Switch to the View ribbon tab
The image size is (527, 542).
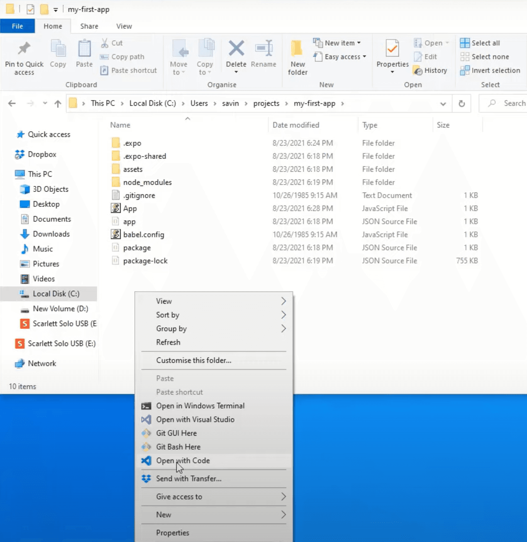(x=124, y=26)
